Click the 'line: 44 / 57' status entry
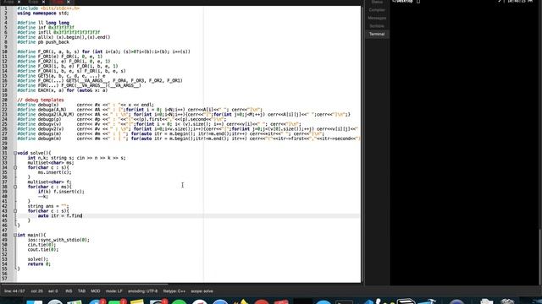Viewport: 542px width, 304px height. (x=14, y=291)
